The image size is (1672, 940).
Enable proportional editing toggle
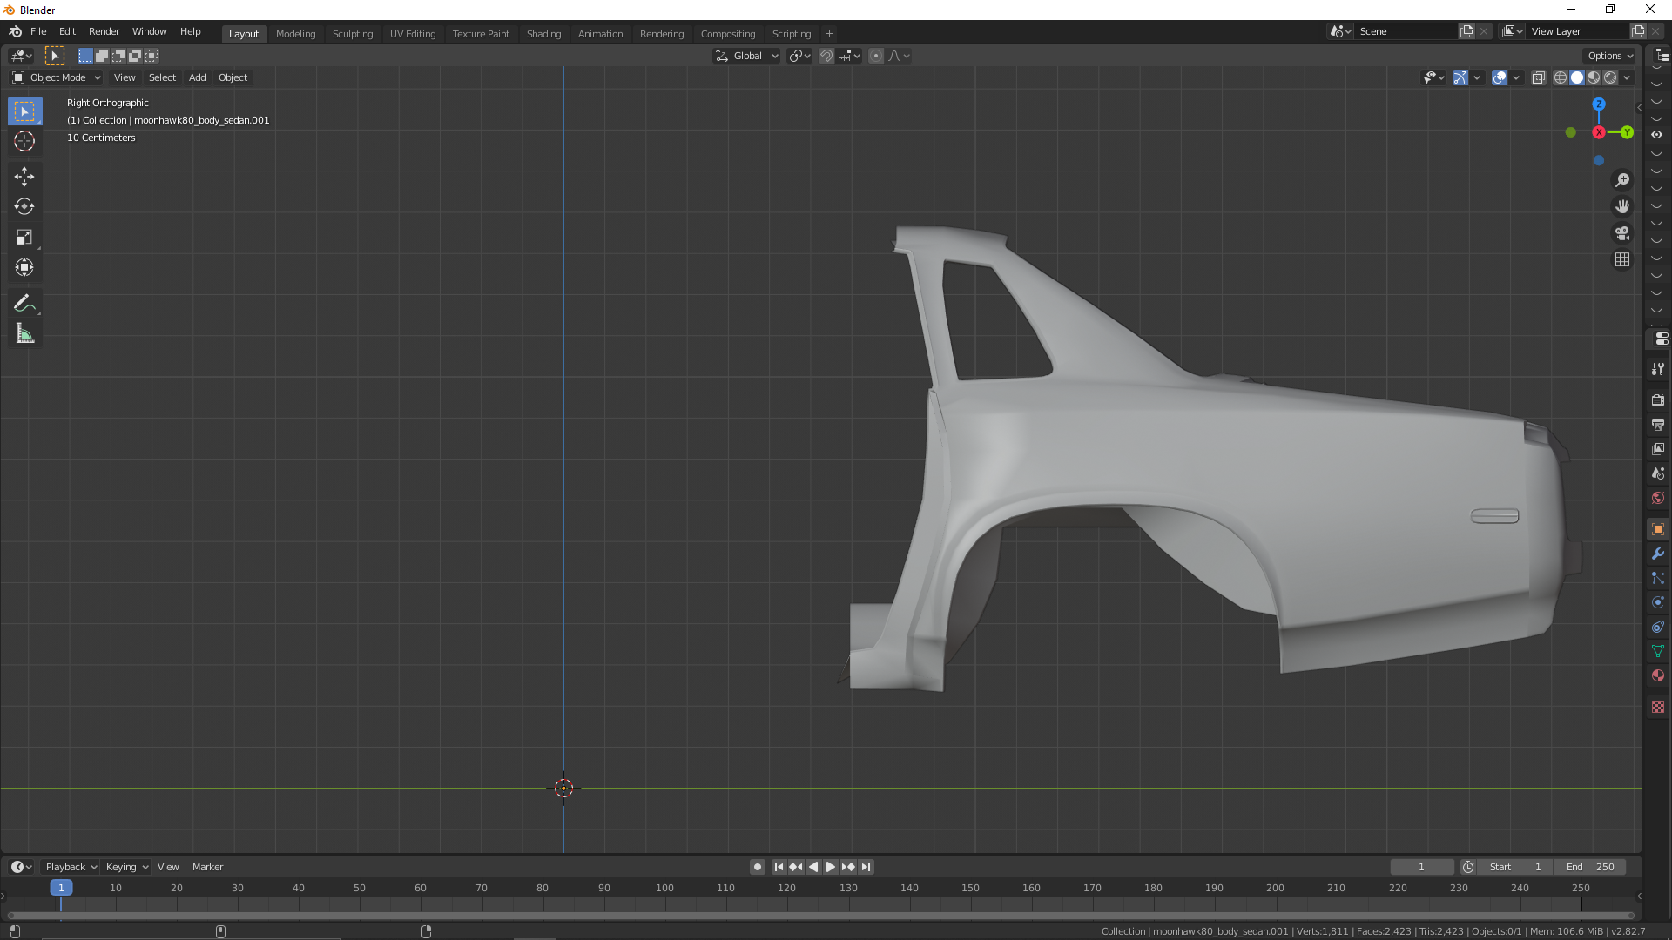[876, 56]
